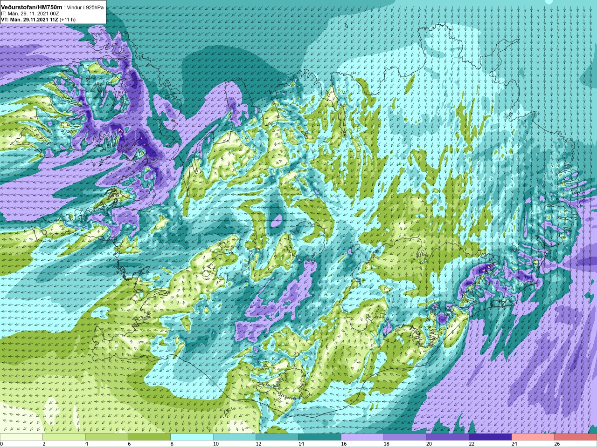Screen dimensions: 597x447
Task: Click the 4–6 medium green legend swatch
Action: pyautogui.click(x=107, y=437)
